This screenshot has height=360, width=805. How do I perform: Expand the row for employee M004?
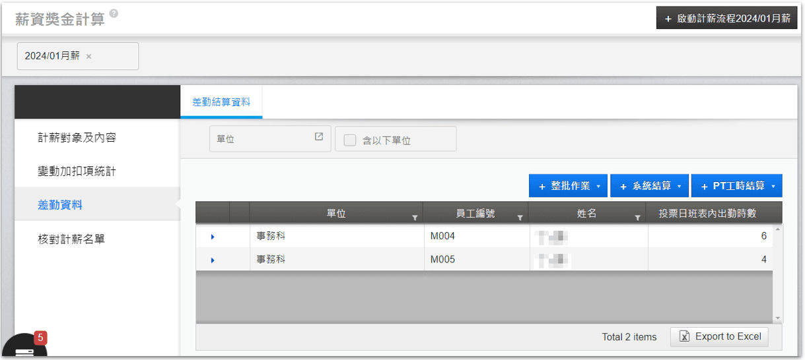pos(213,237)
